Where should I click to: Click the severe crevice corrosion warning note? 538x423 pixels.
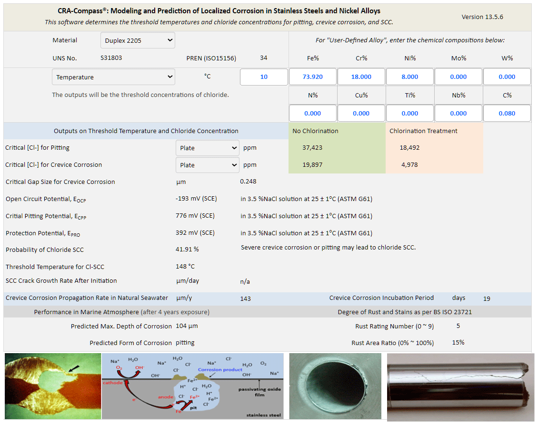pos(329,247)
